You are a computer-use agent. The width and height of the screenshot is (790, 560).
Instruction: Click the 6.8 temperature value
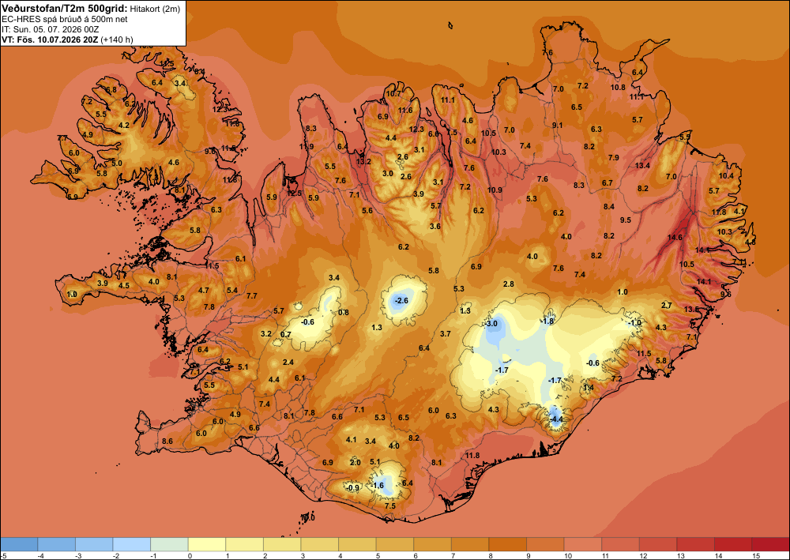111,89
